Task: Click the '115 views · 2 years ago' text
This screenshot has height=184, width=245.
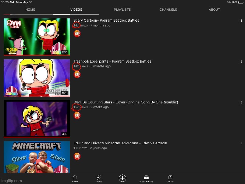Action: coord(90,148)
